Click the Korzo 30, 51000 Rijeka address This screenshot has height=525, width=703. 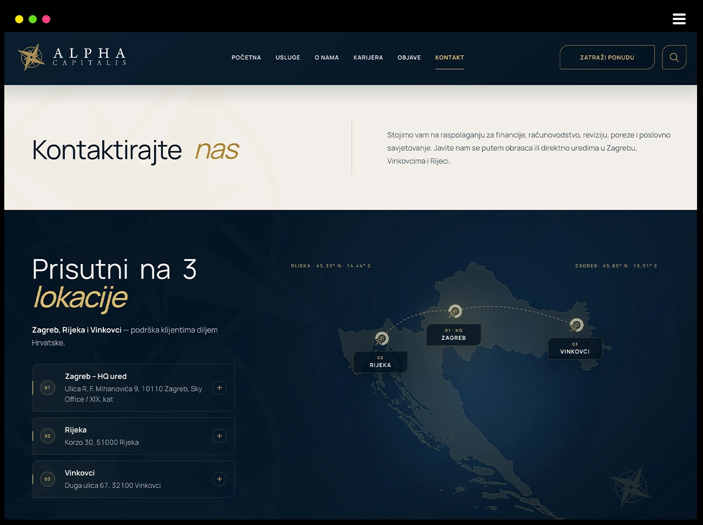click(102, 442)
